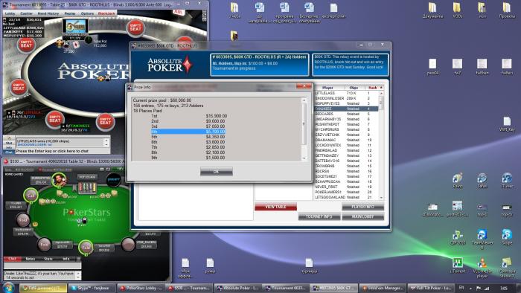This screenshot has width=521, height=293.
Task: Open Options menu in Absolute Poker table
Action: tap(87, 13)
